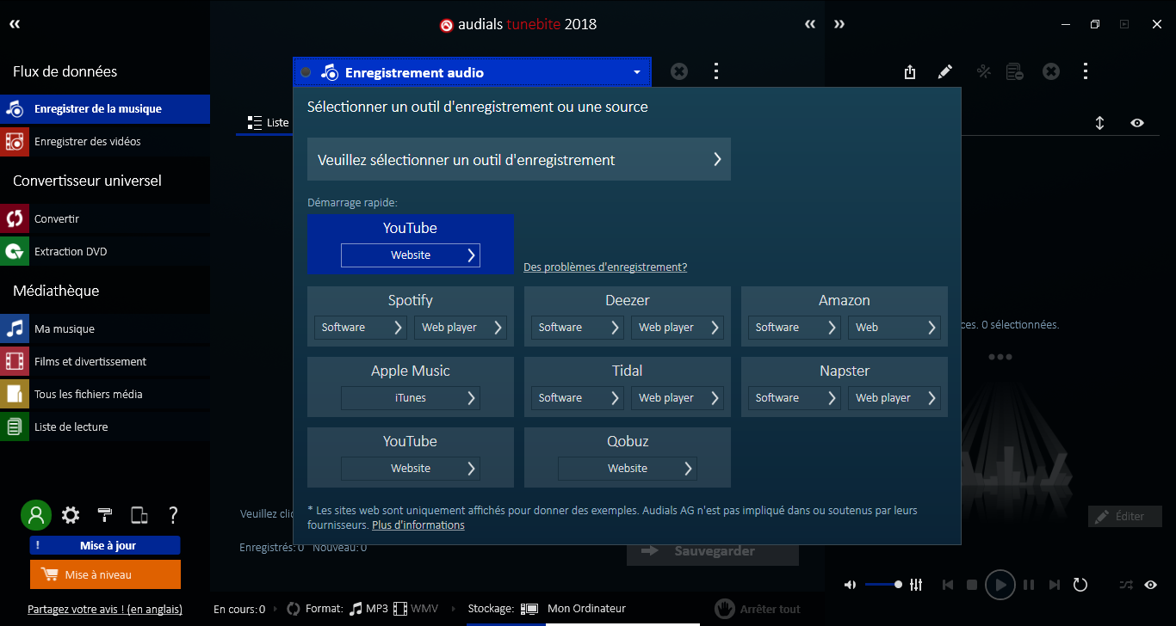The image size is (1176, 626).
Task: Click the vertical sort arrows icon
Action: [1099, 123]
